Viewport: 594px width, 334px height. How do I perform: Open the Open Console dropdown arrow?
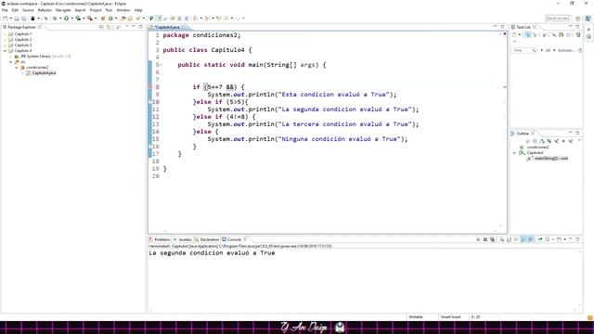tap(565, 239)
